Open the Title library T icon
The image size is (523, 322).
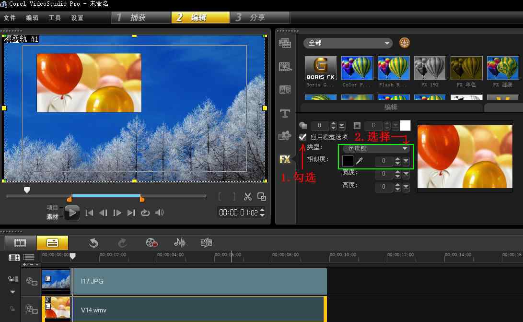click(x=285, y=113)
